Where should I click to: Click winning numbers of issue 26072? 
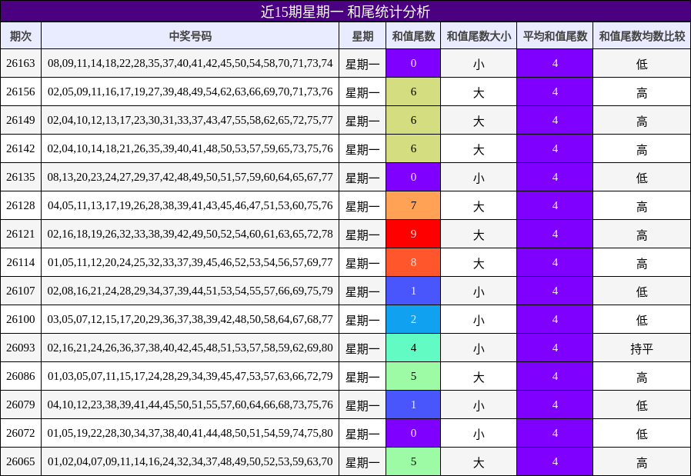point(190,433)
